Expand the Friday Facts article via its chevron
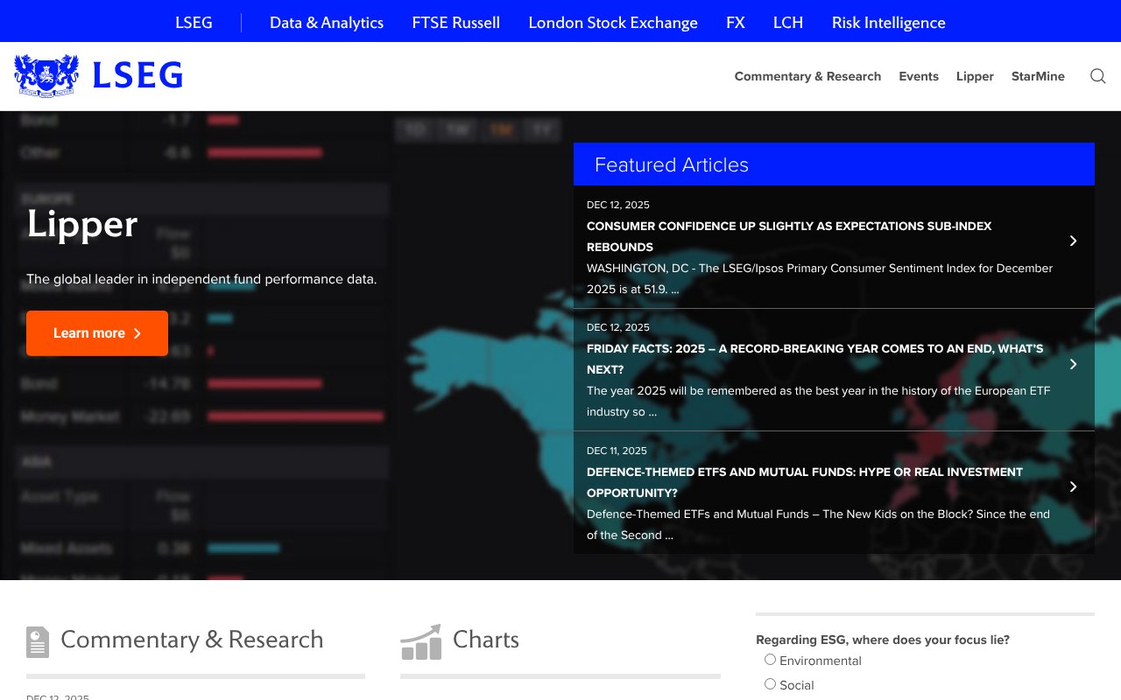Screen dimensions: 1121x700 click(1073, 364)
